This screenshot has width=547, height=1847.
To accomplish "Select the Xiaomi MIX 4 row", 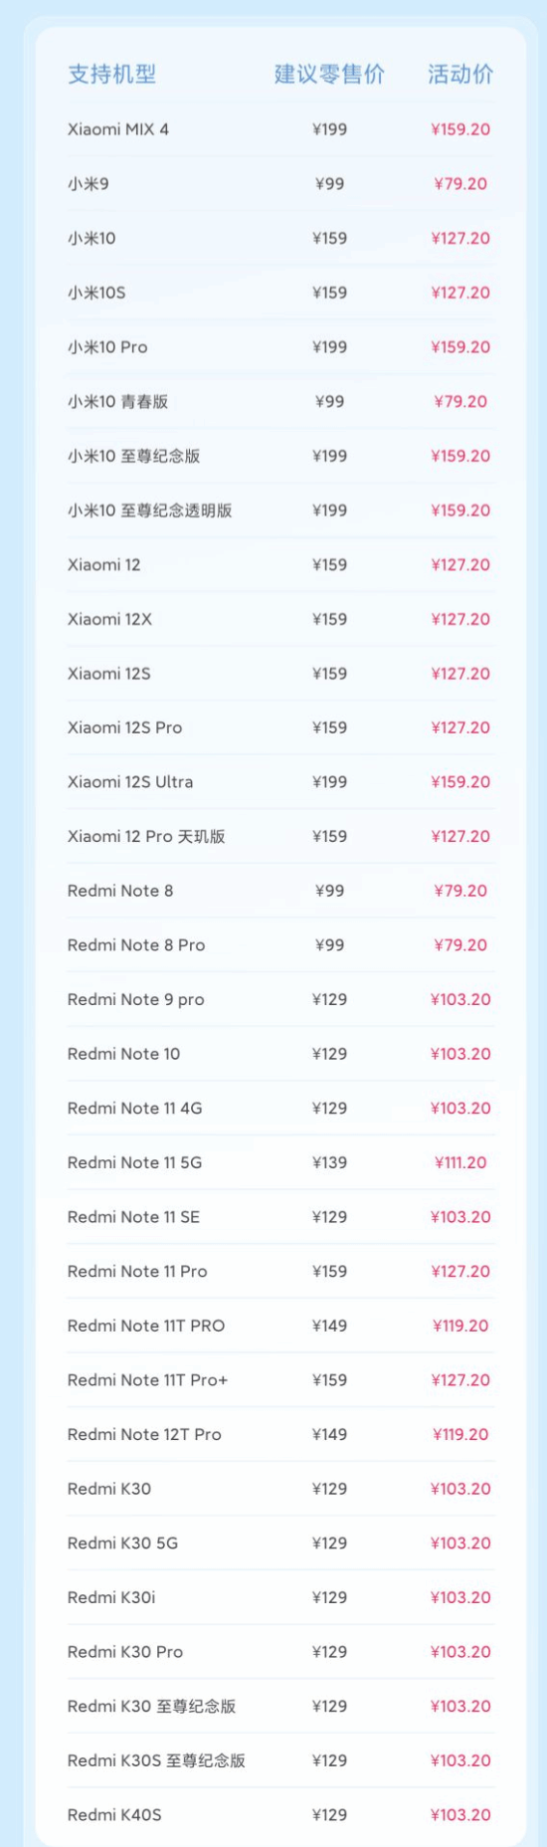I will [280, 129].
